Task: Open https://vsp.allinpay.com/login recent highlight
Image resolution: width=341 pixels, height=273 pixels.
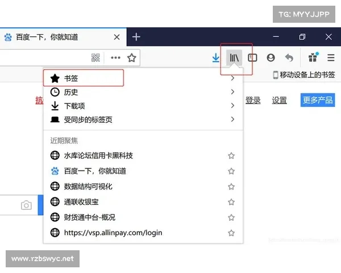Action: point(143,233)
